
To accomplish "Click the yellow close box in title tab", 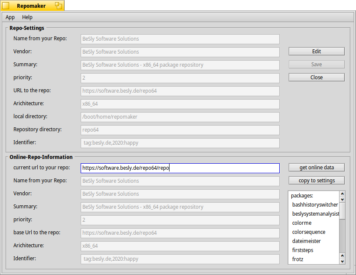I will click(x=6, y=6).
